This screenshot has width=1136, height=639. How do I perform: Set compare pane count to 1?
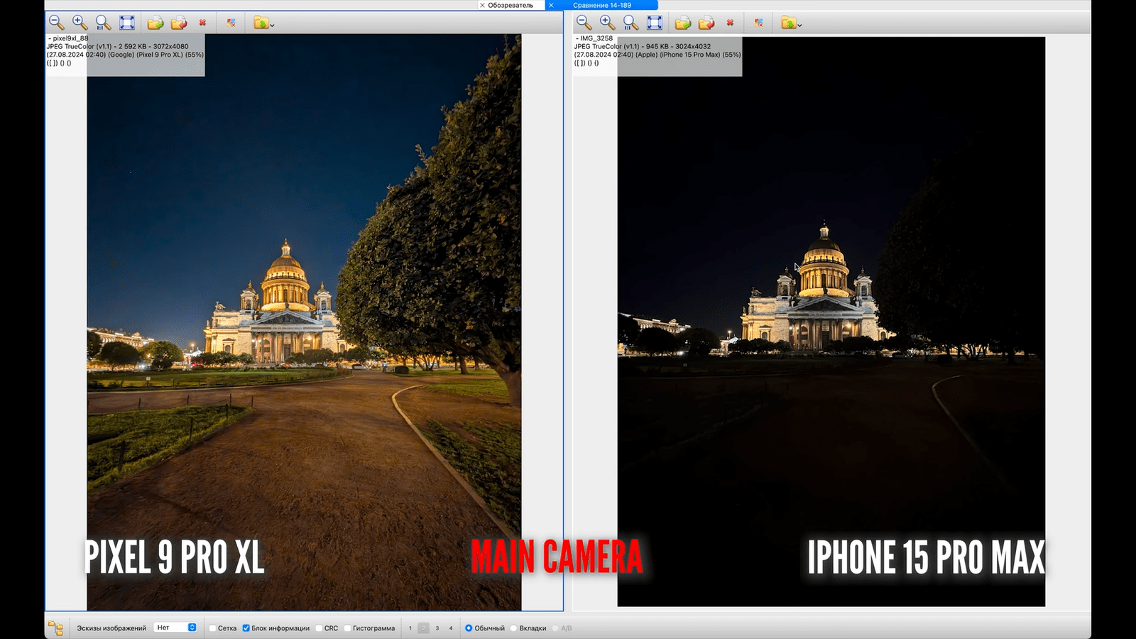(410, 628)
